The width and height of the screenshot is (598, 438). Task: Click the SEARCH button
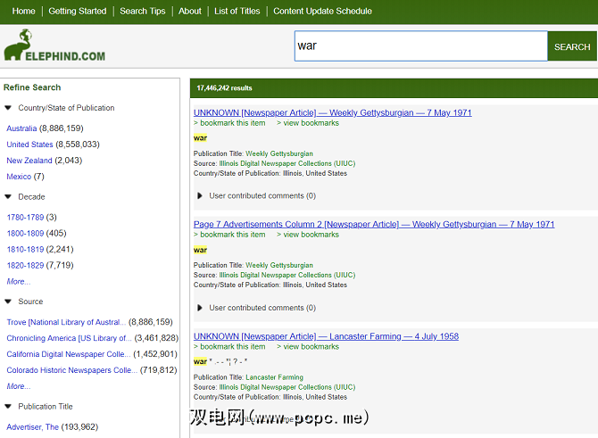click(x=572, y=46)
